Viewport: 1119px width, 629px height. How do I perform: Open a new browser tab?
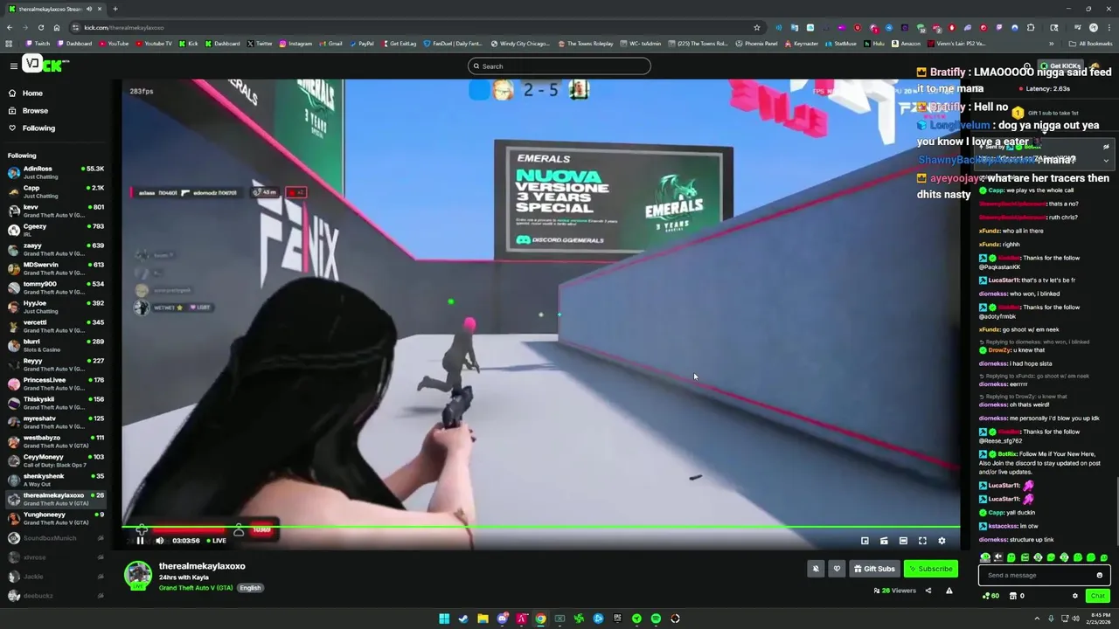click(x=115, y=9)
